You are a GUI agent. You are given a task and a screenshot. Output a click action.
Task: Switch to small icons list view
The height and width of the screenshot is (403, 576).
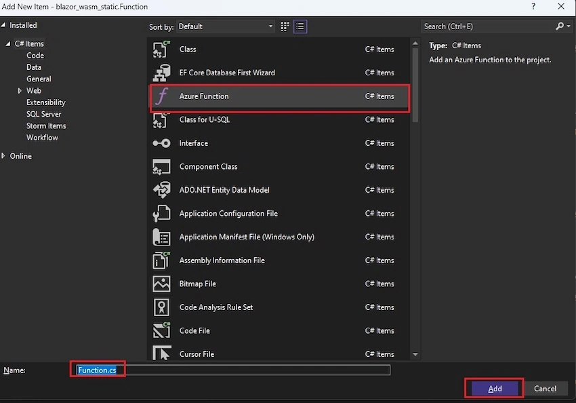pyautogui.click(x=300, y=26)
